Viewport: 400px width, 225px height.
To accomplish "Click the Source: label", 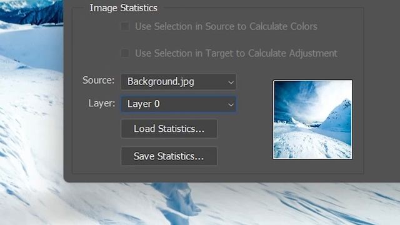I will pos(99,81).
